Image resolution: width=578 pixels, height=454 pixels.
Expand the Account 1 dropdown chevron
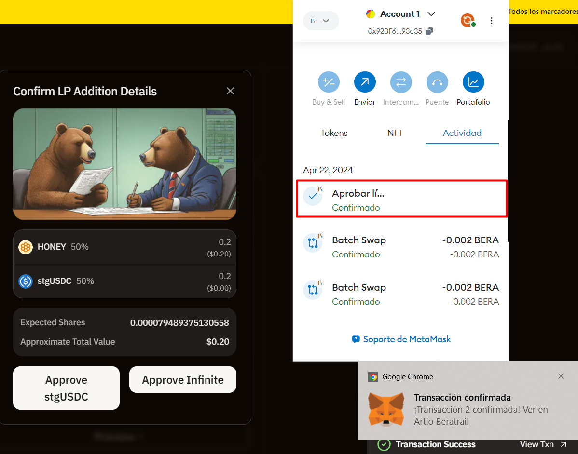[431, 14]
